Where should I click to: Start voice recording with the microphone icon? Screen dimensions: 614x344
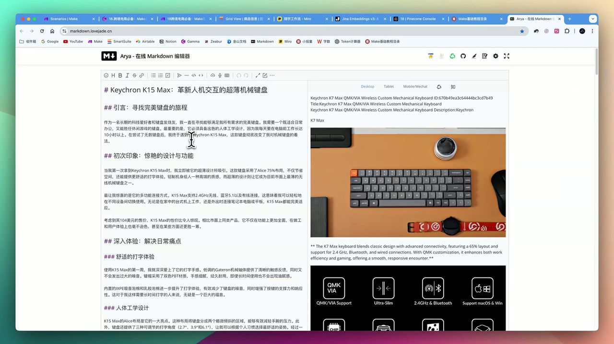coord(220,75)
